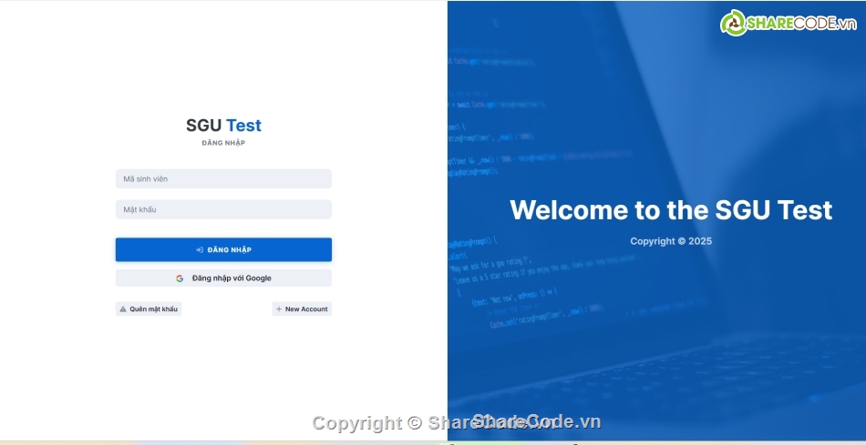
Task: Click the Copyright © ShareCode.vn bottom watermark
Action: click(457, 422)
